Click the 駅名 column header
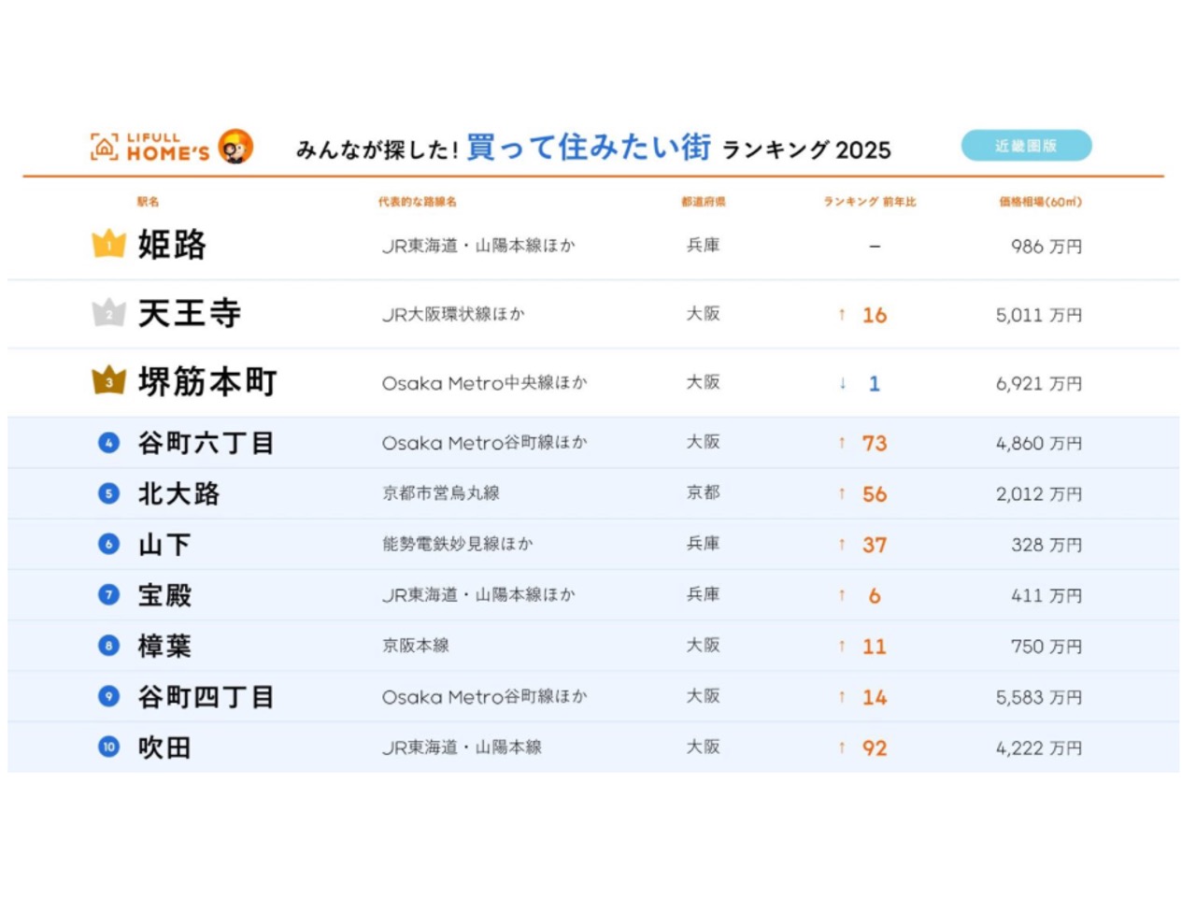Viewport: 1196px width, 897px height. 148,202
